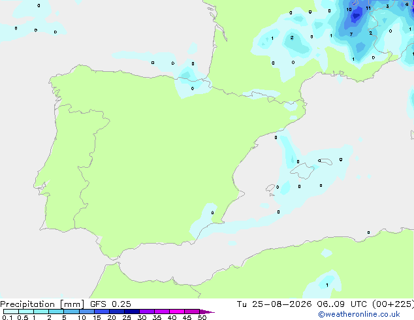
Task: Click the 30–35 mm purple legend swatch
Action: coord(147,312)
